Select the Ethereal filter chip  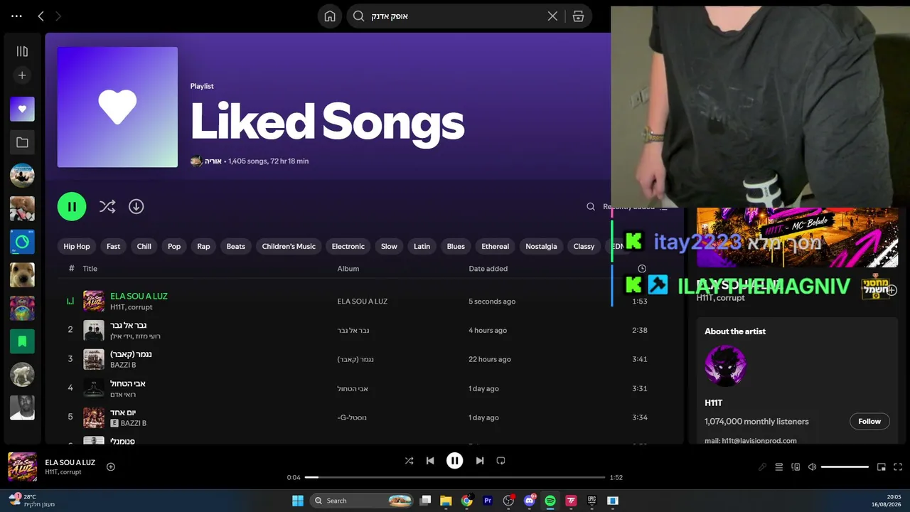[x=496, y=247]
